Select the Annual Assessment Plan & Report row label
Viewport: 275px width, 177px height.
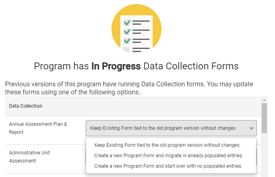(38, 128)
